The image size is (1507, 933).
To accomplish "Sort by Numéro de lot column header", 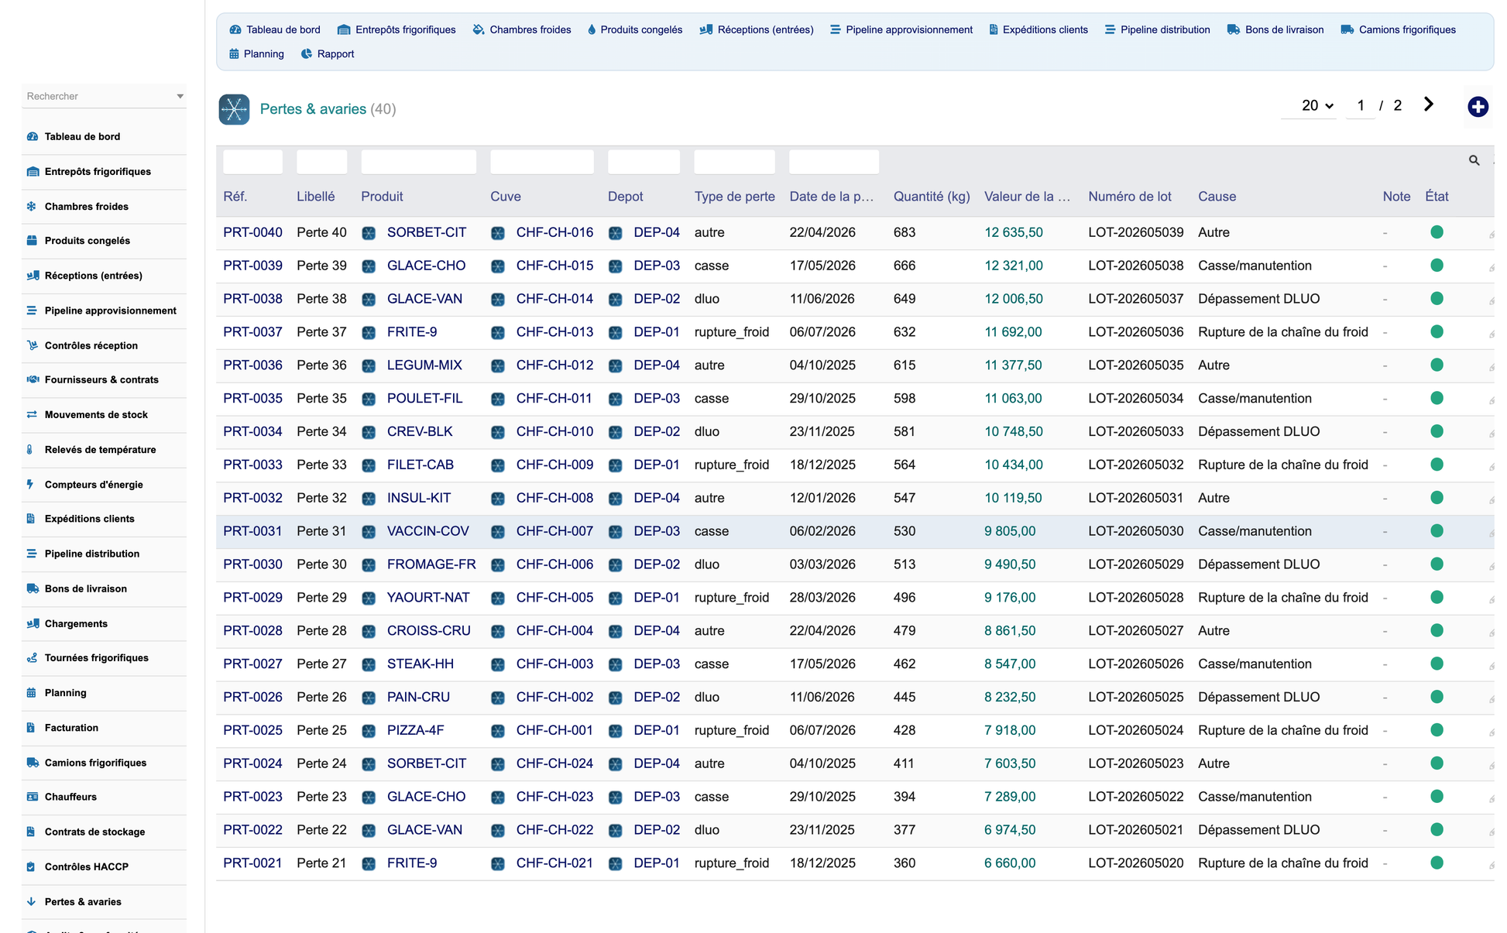I will tap(1129, 197).
